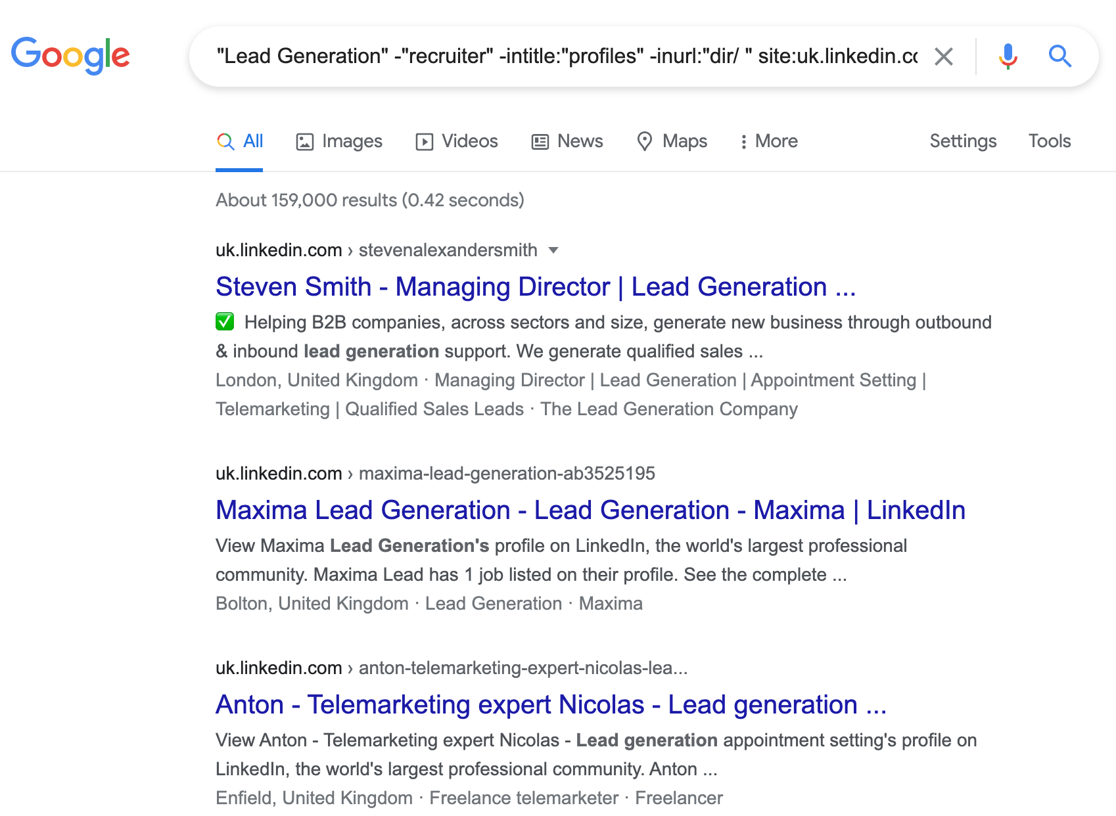Show search Tools options
This screenshot has width=1116, height=816.
tap(1050, 141)
